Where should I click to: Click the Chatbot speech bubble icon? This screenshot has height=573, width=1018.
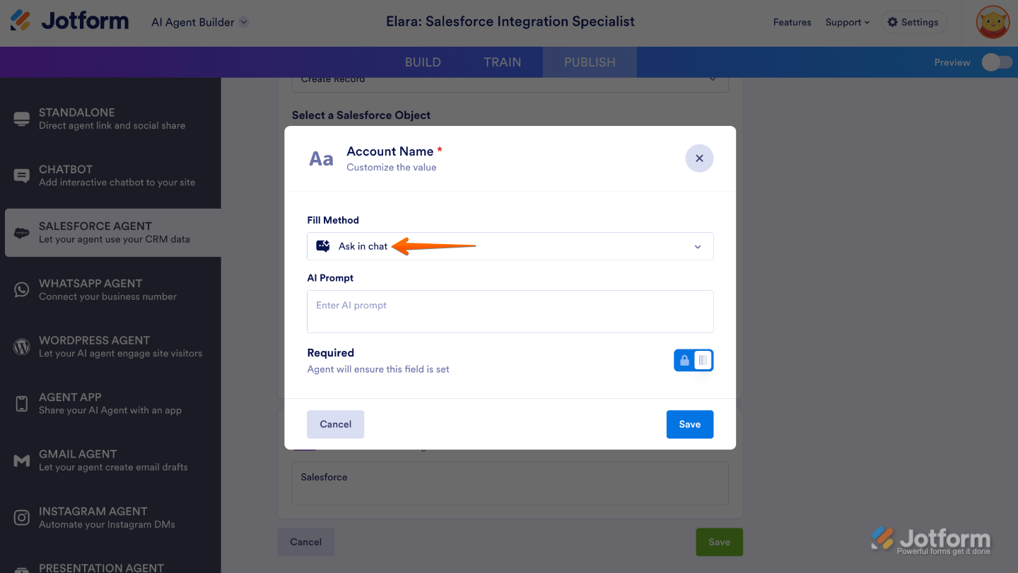(x=22, y=175)
